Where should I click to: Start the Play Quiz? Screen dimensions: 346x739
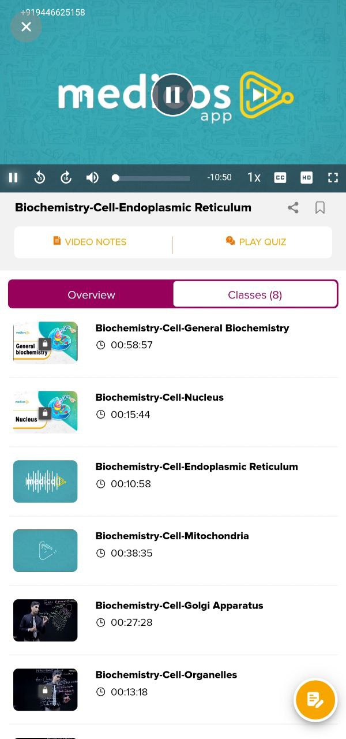point(255,241)
